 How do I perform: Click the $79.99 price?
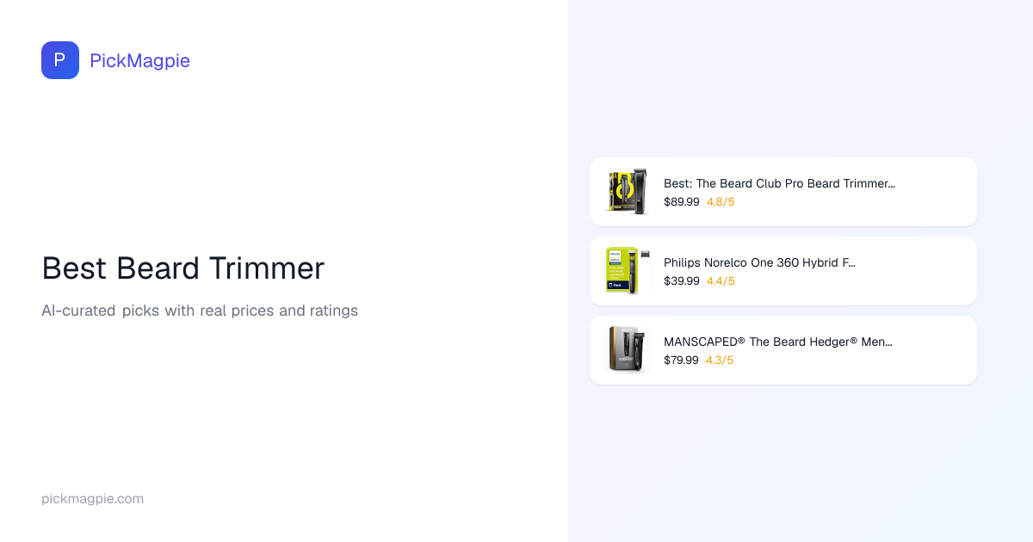tap(681, 360)
